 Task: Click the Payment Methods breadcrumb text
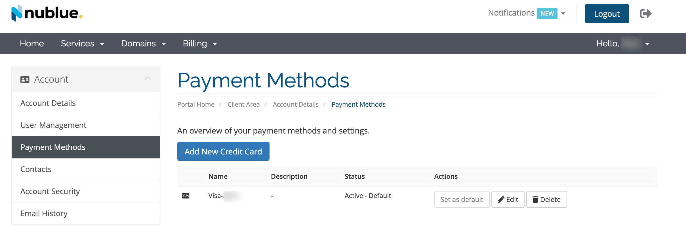tap(359, 104)
